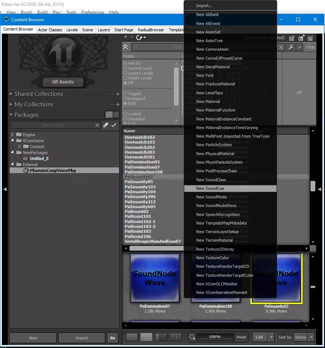The image size is (325, 348).
Task: Open thumbnail size 128 dropdown
Action: [x=271, y=337]
